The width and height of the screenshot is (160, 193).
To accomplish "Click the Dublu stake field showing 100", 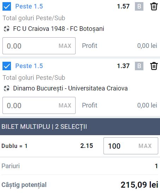I will [x=131, y=146].
